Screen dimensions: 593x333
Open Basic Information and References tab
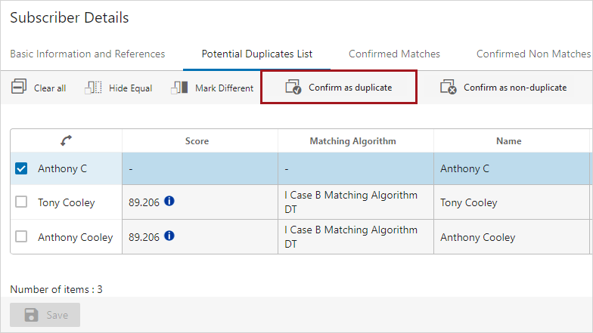(x=87, y=54)
